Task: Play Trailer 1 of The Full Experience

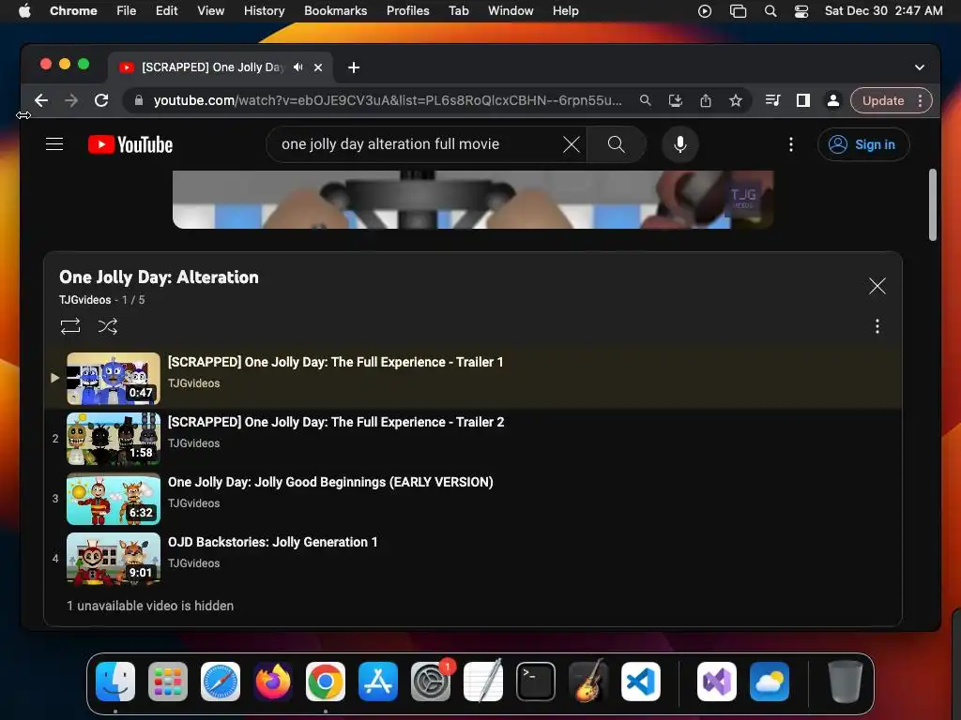Action: click(335, 362)
